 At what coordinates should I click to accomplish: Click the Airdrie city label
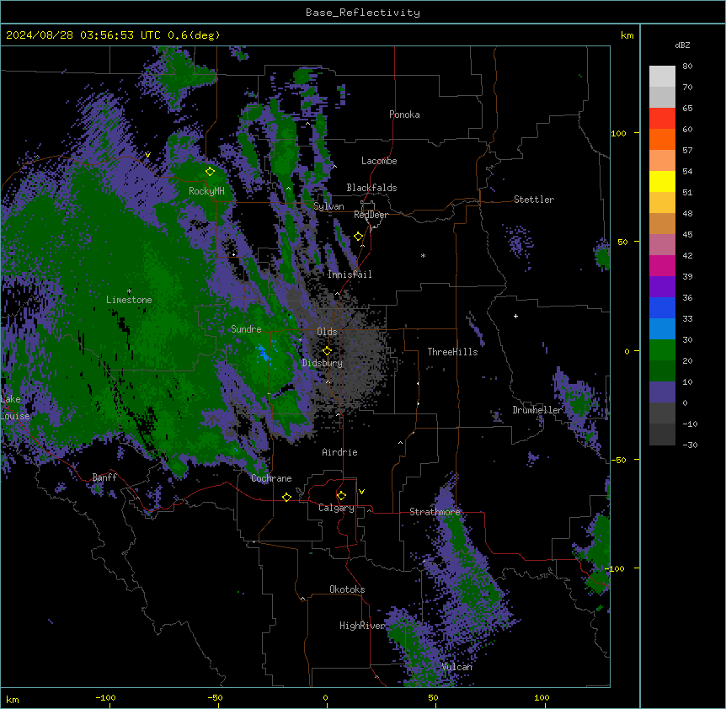coord(339,452)
